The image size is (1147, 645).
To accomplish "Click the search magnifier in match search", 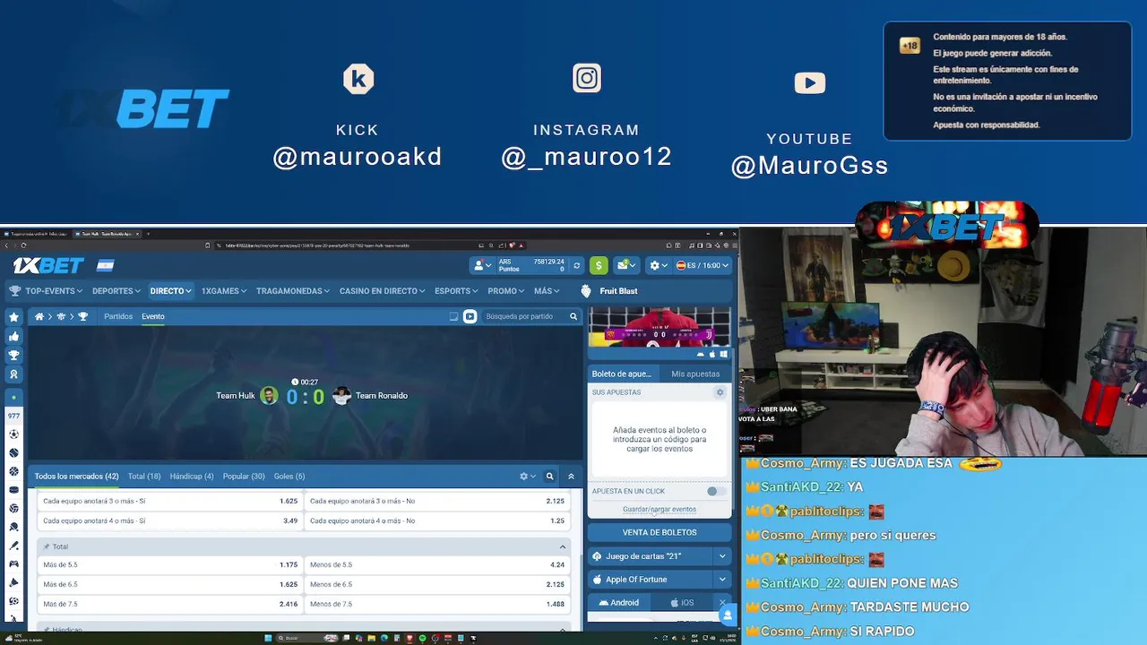I will (x=573, y=316).
